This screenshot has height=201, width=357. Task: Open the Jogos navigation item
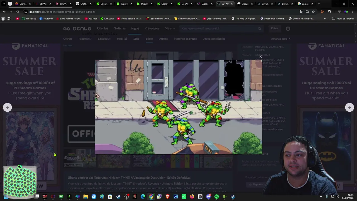tap(135, 28)
